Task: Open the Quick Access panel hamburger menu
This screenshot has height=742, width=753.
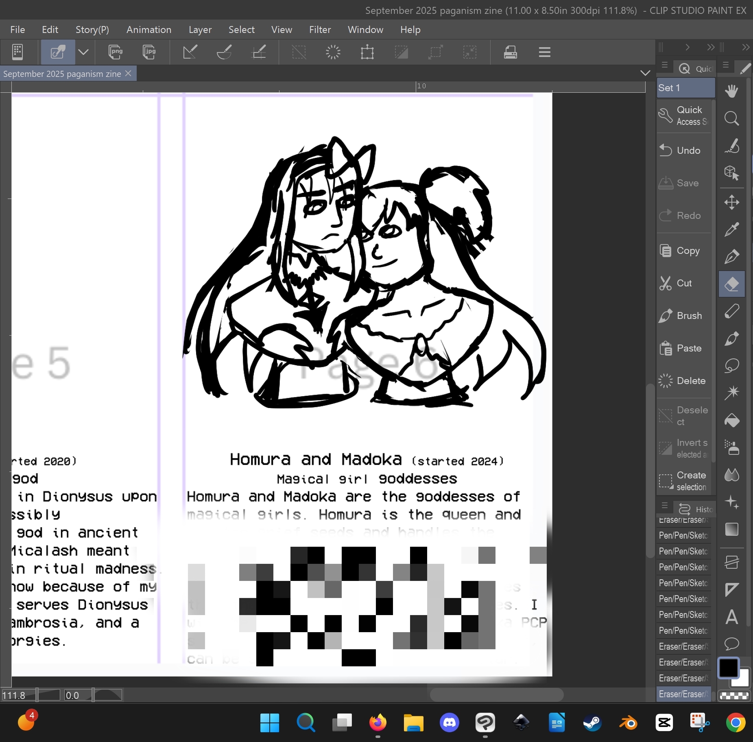Action: point(665,65)
